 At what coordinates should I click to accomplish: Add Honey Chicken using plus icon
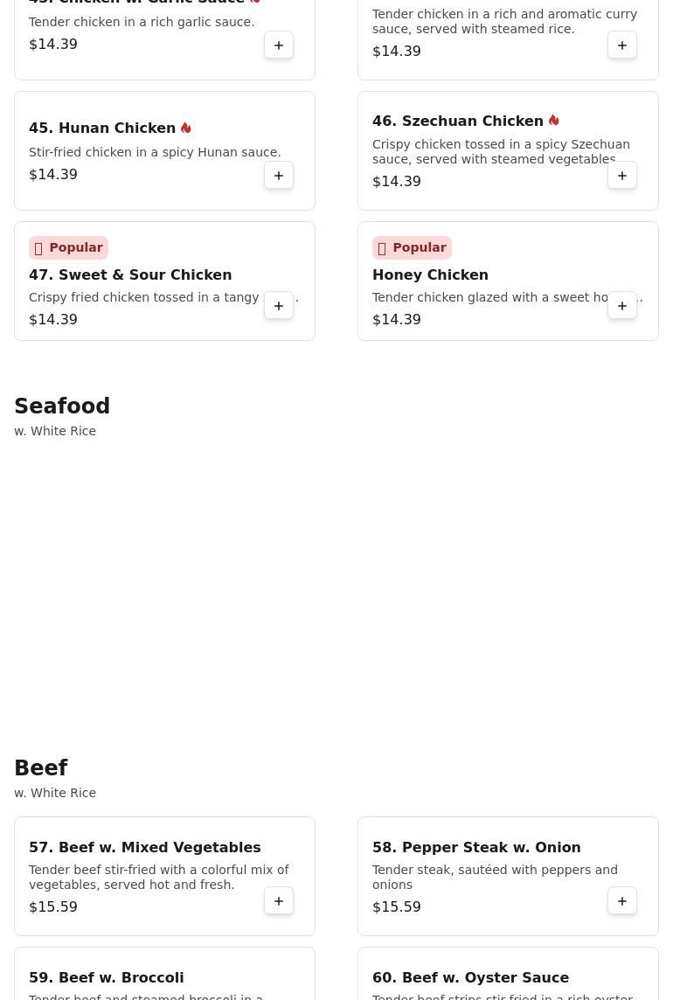click(622, 305)
